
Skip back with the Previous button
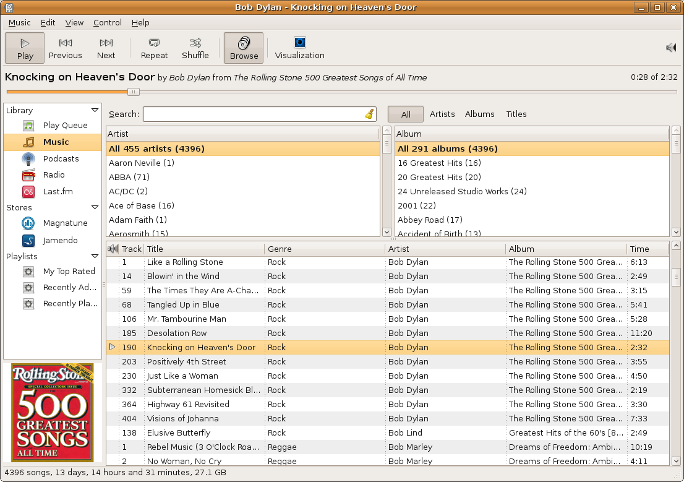click(66, 48)
